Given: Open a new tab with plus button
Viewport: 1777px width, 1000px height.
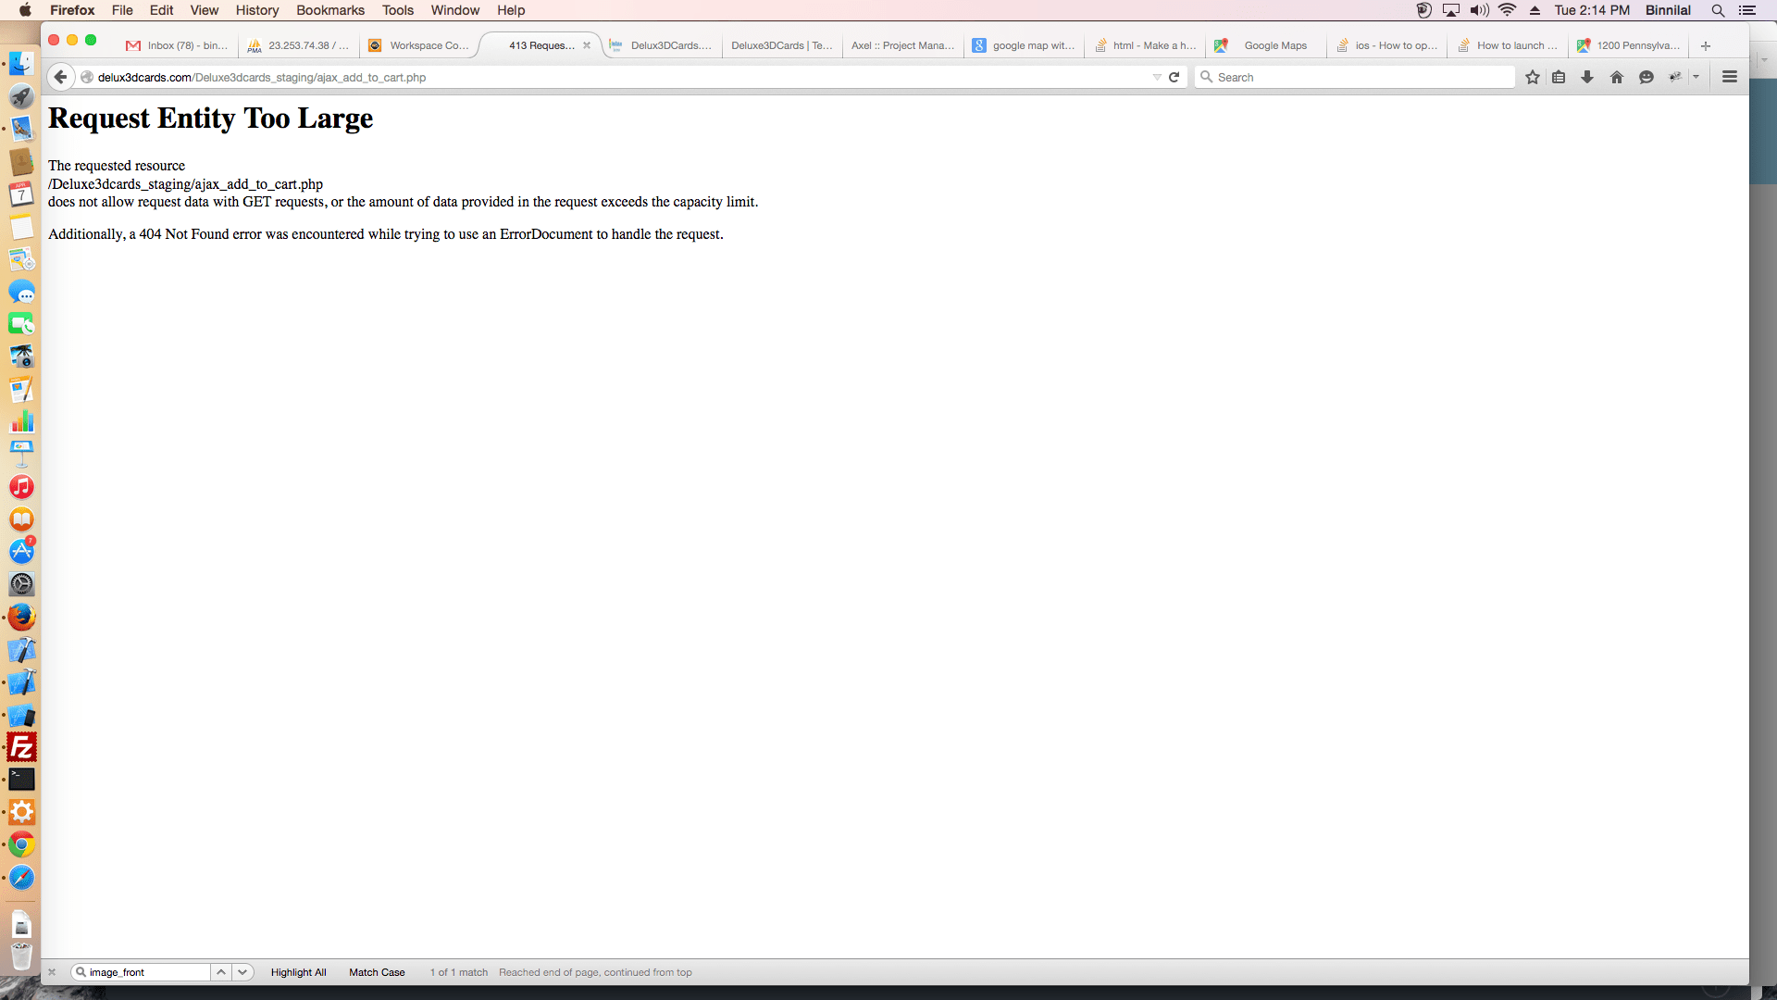Looking at the screenshot, I should [1706, 45].
